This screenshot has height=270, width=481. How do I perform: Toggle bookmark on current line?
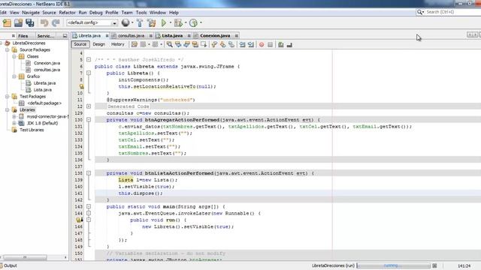[x=231, y=45]
